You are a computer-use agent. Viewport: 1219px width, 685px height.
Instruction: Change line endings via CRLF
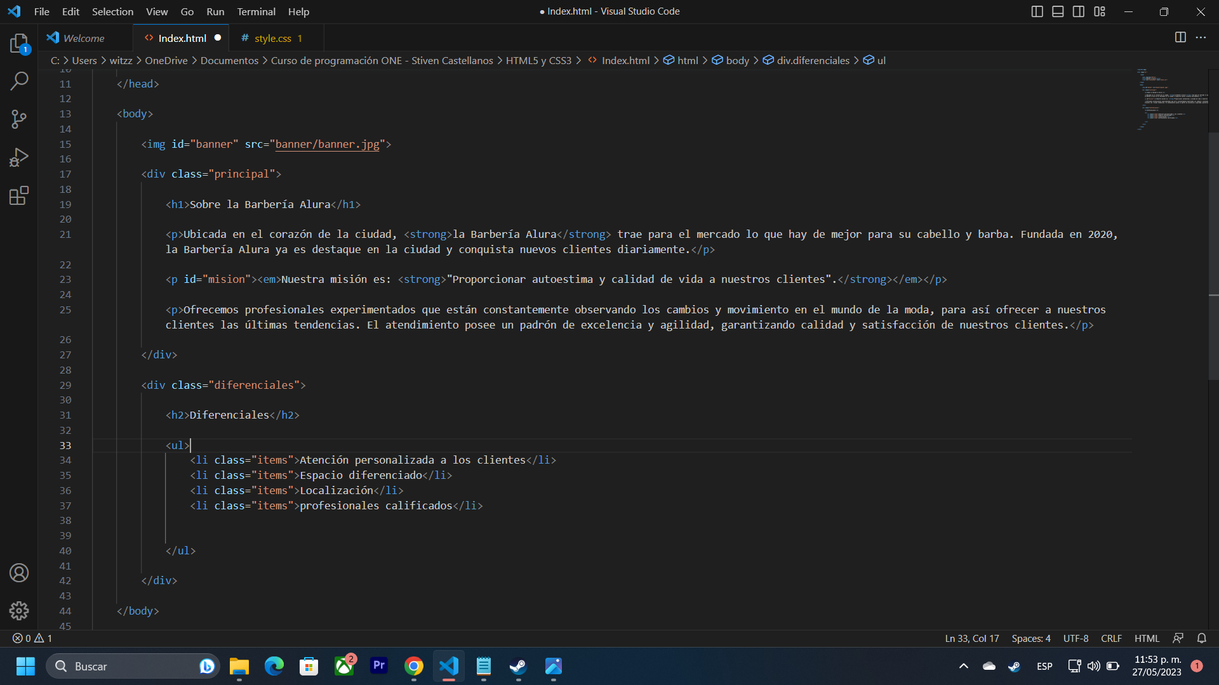pos(1111,638)
